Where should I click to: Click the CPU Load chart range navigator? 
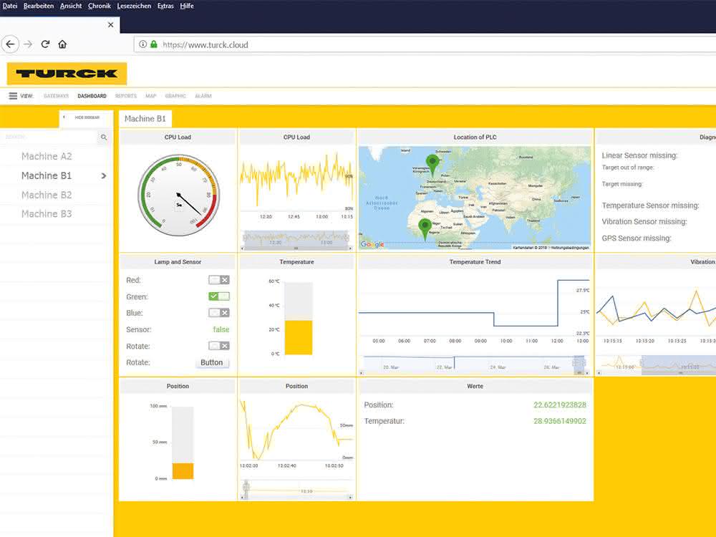coord(296,239)
